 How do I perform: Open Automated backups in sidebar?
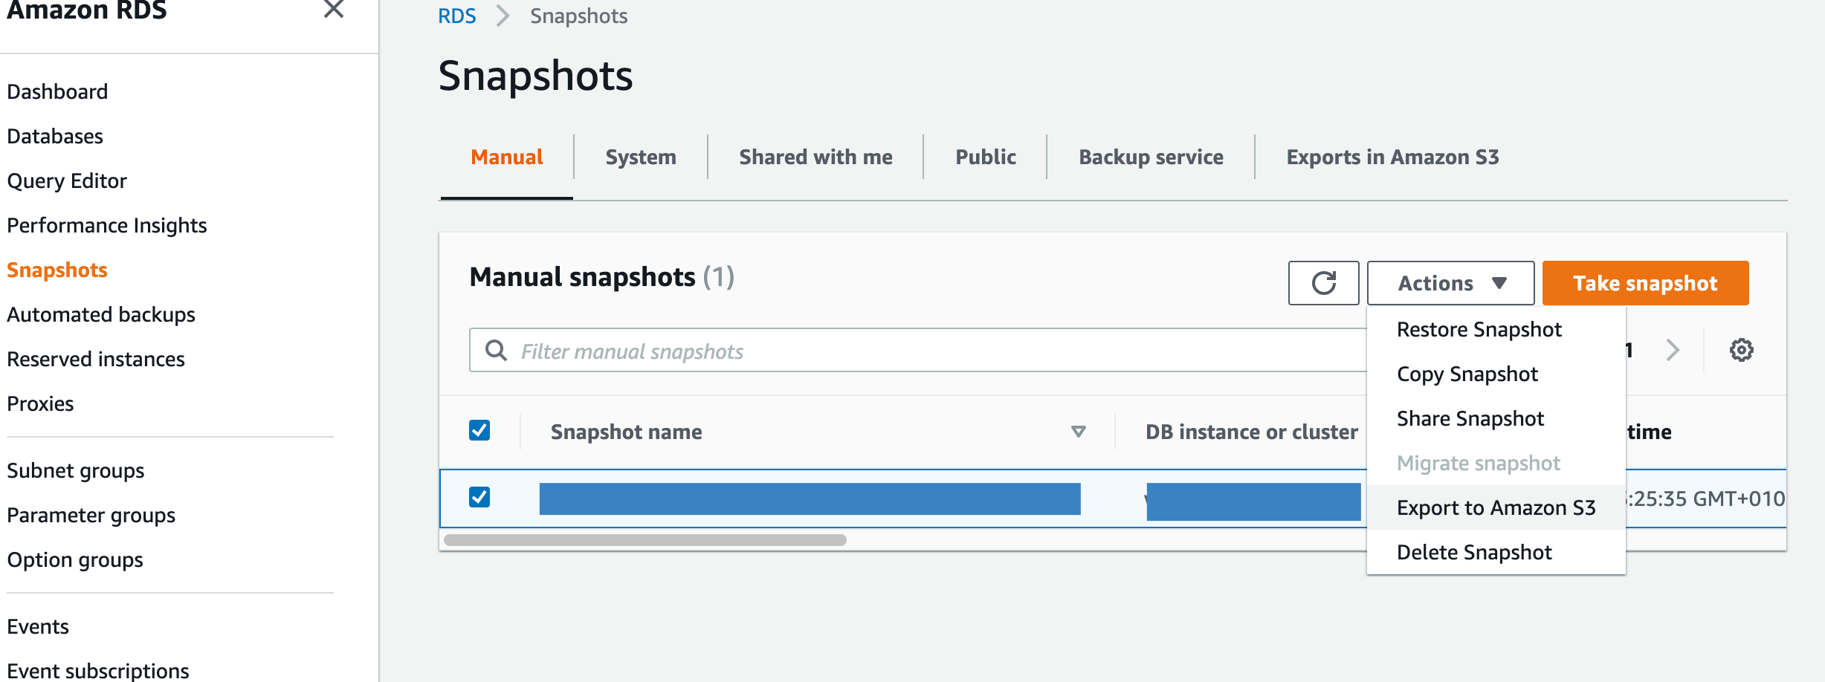coord(101,314)
